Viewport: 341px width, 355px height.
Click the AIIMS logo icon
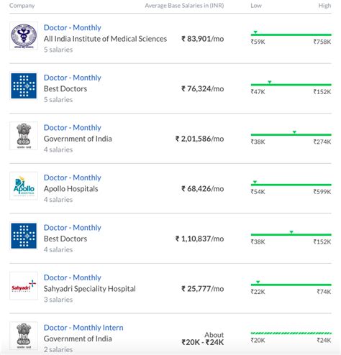(x=24, y=36)
